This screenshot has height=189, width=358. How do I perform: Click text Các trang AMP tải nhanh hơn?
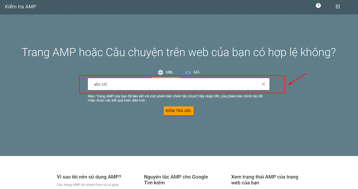point(88,185)
